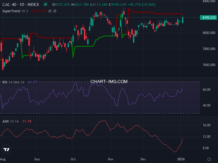218x163 pixels.
Task: Click the 2026 label on the time axis
Action: point(181,159)
